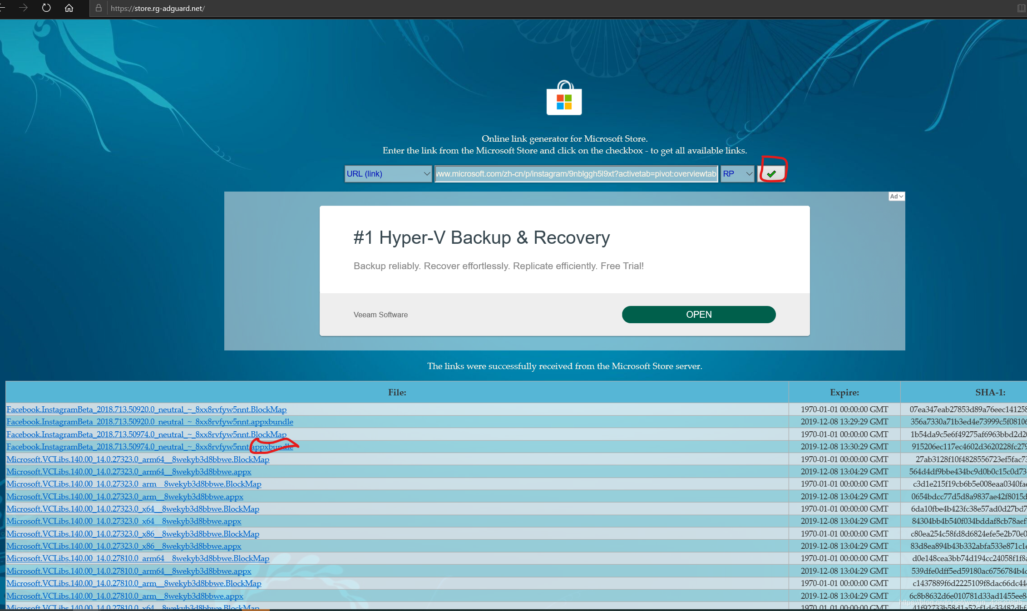This screenshot has height=611, width=1027.
Task: Expand the URL (link) type dropdown
Action: point(388,174)
